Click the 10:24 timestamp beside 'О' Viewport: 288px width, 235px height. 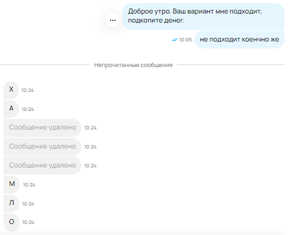tap(28, 222)
